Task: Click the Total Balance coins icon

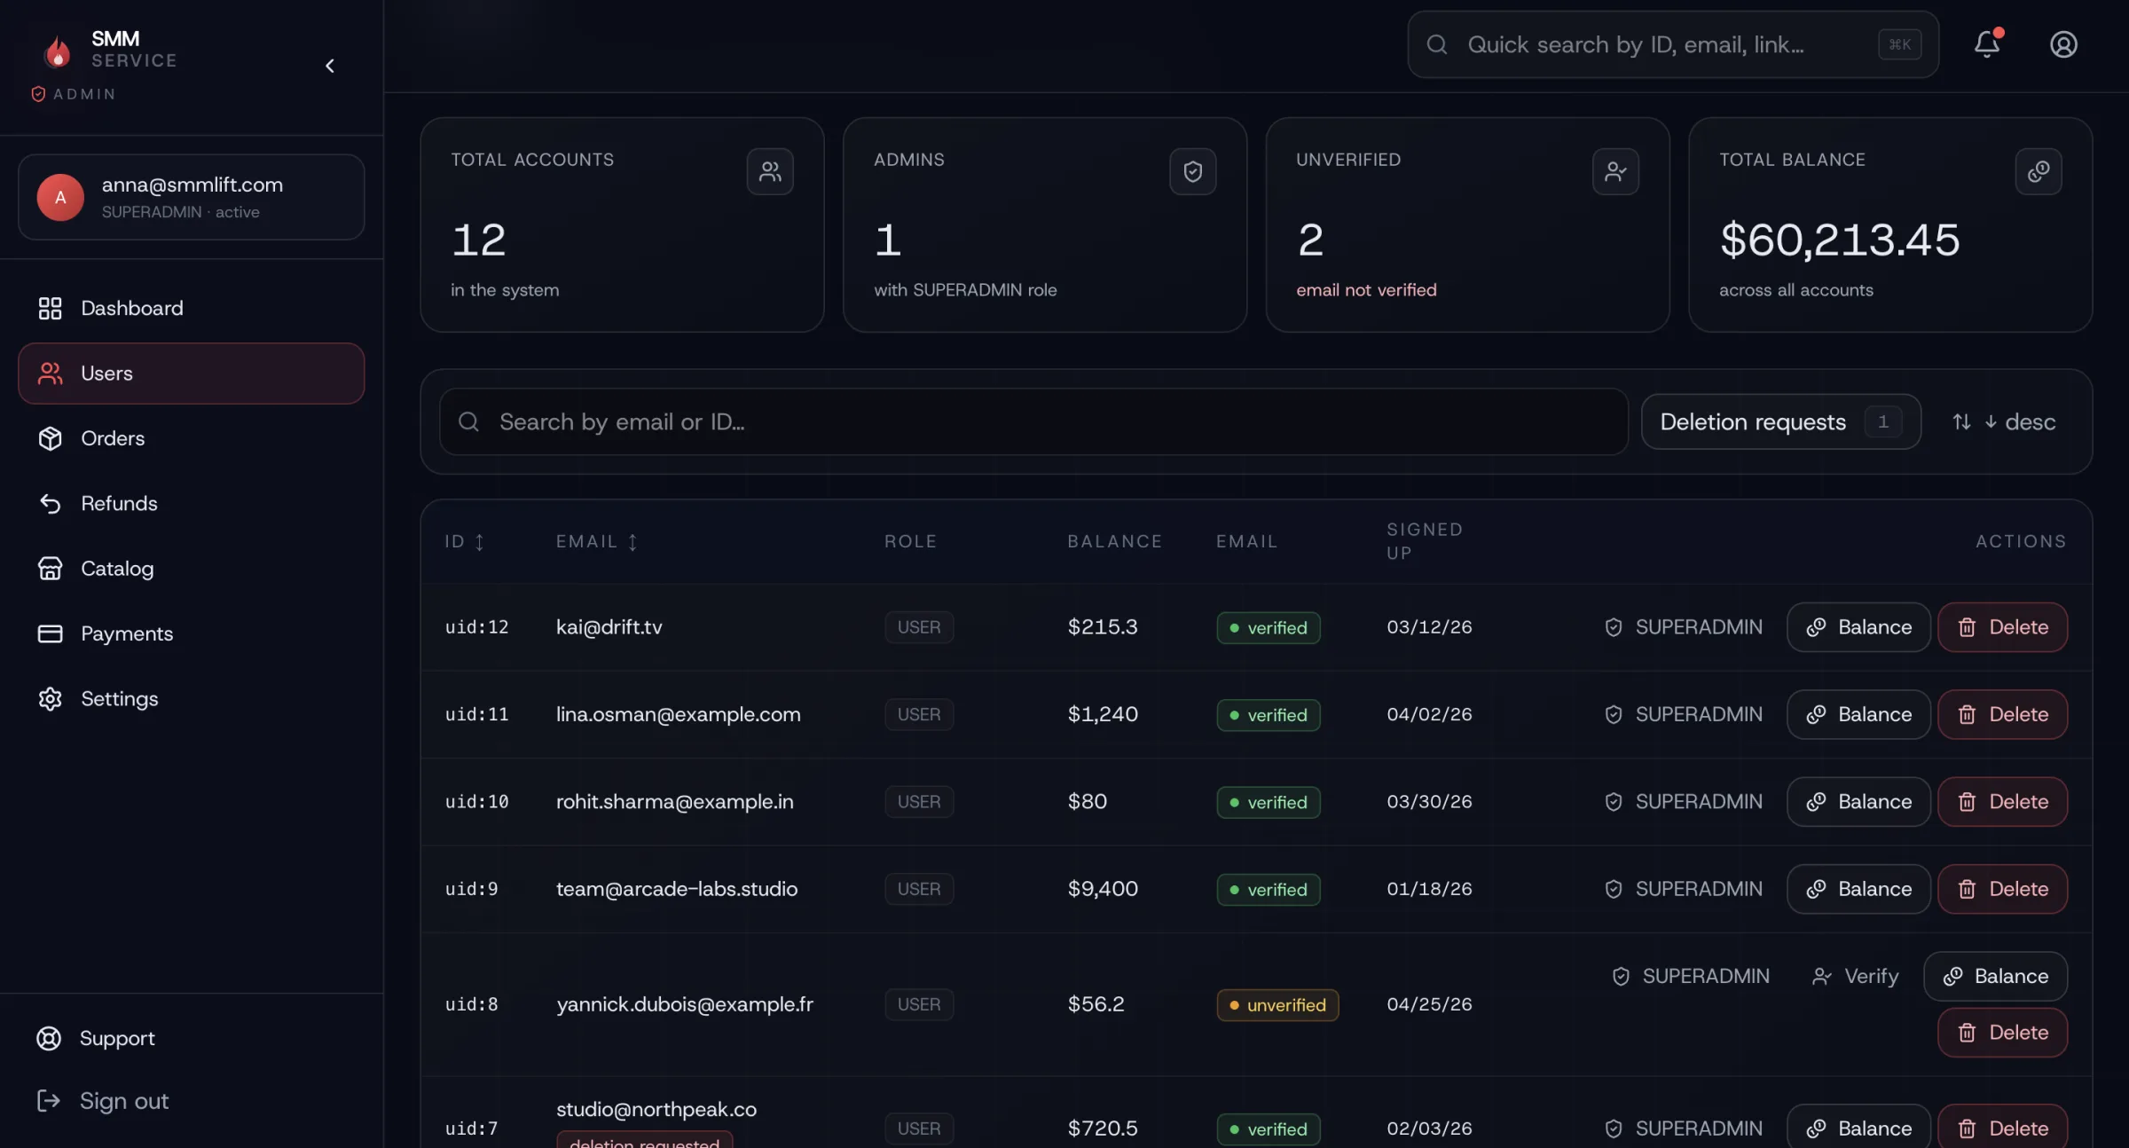Action: 2038,171
